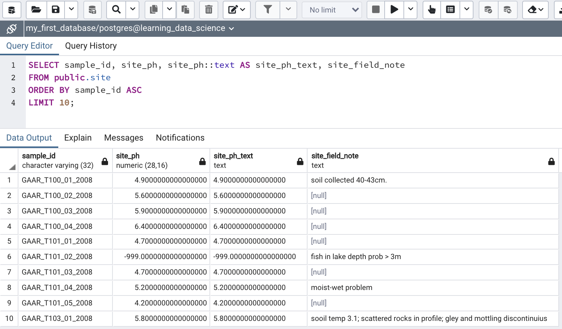Expand the Edit pencil dropdown
The image size is (562, 329).
pyautogui.click(x=237, y=10)
